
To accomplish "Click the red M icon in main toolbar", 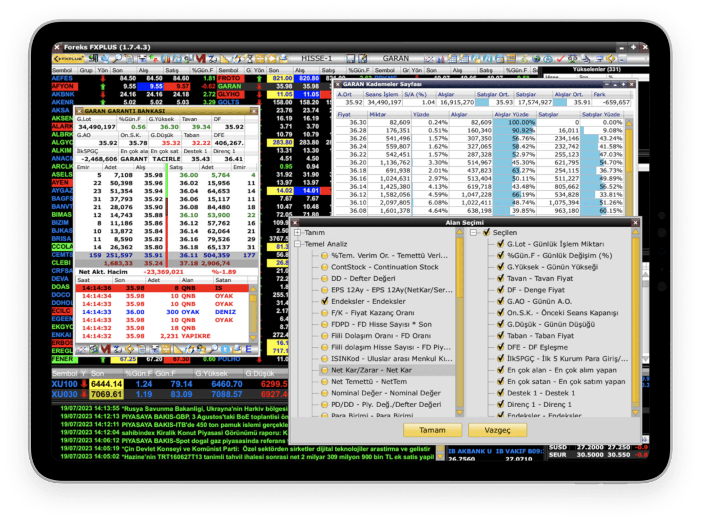I will tap(201, 58).
